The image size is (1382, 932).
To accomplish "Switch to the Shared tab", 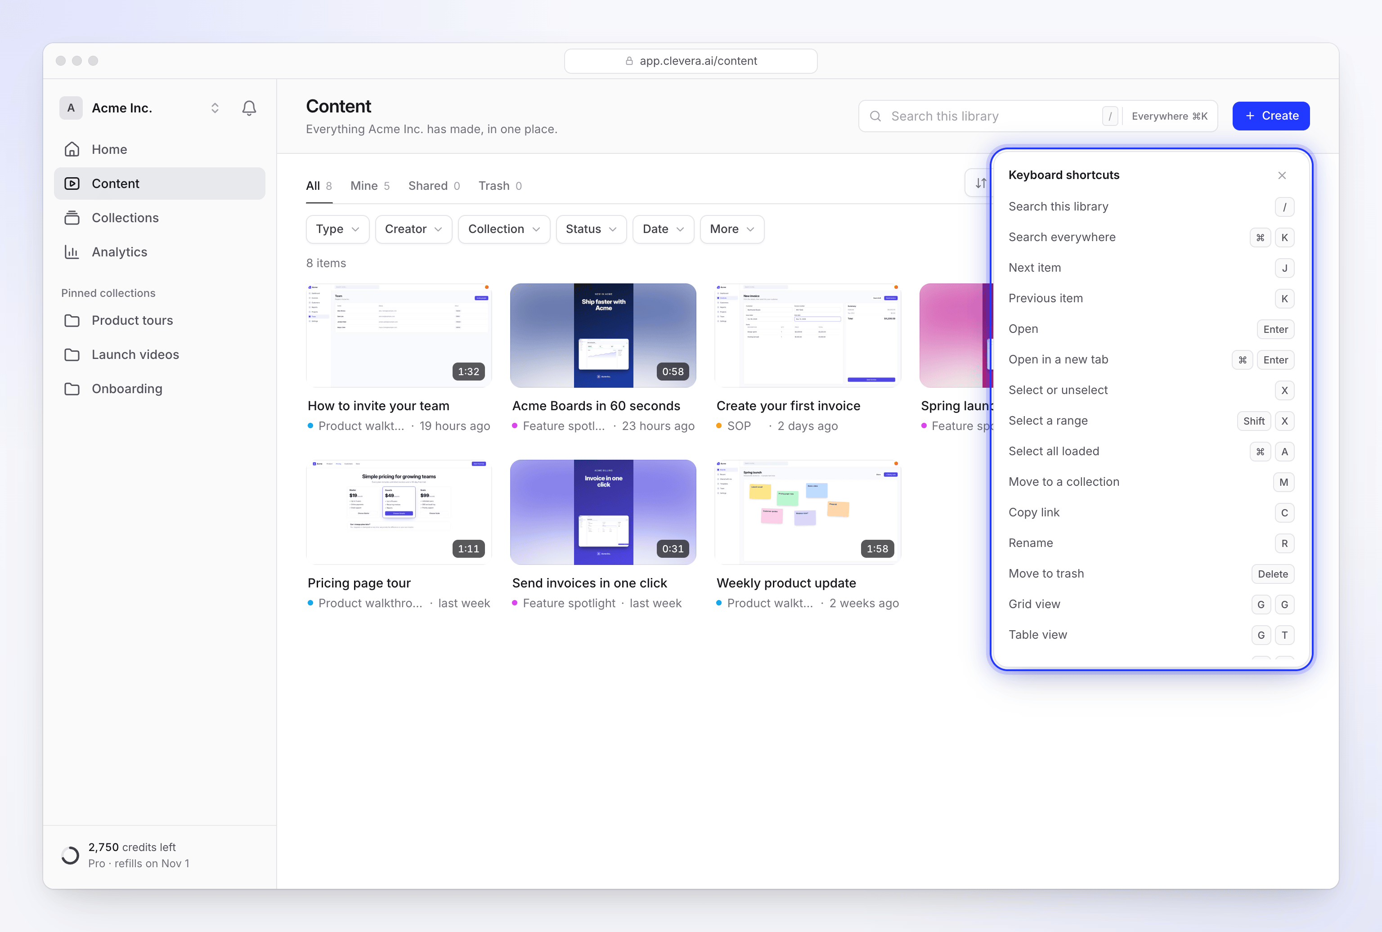I will (434, 186).
